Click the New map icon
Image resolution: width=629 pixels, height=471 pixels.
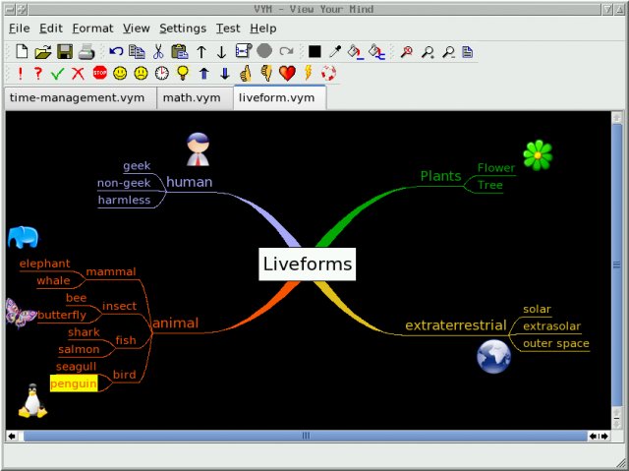[x=22, y=52]
